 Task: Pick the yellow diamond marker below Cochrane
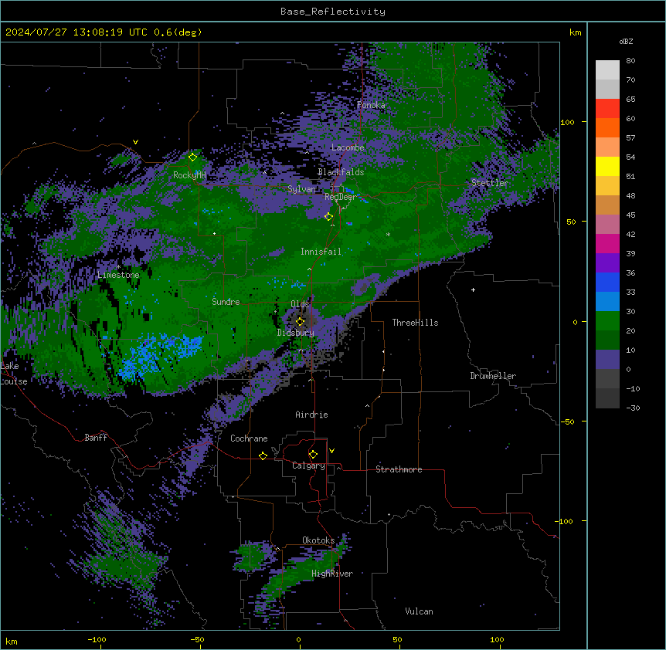pyautogui.click(x=263, y=455)
